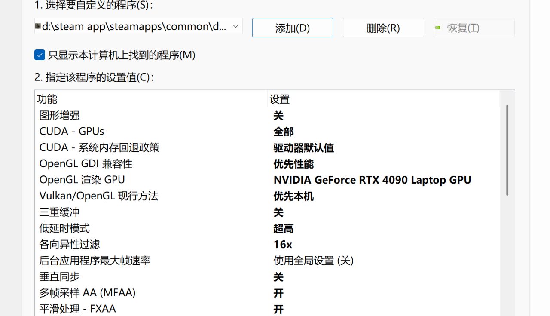This screenshot has width=550, height=316.
Task: Click the 16x anisotropic filtering value
Action: pyautogui.click(x=283, y=245)
